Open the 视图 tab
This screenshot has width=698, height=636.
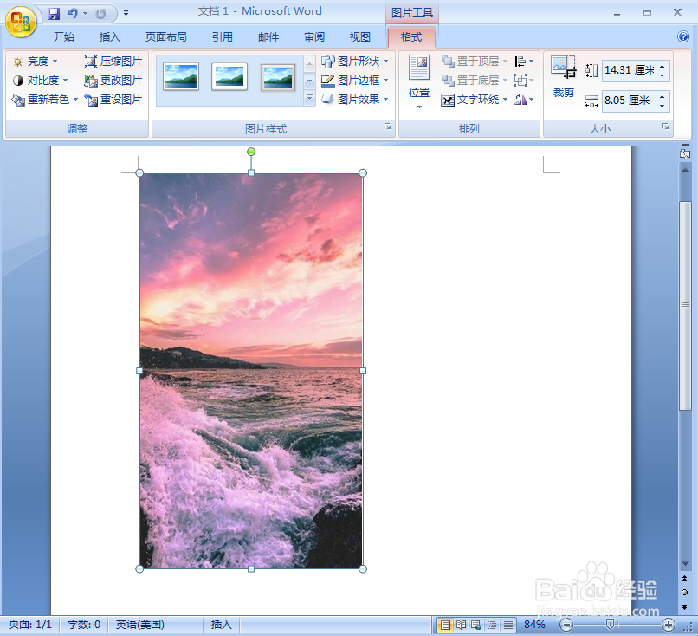359,37
